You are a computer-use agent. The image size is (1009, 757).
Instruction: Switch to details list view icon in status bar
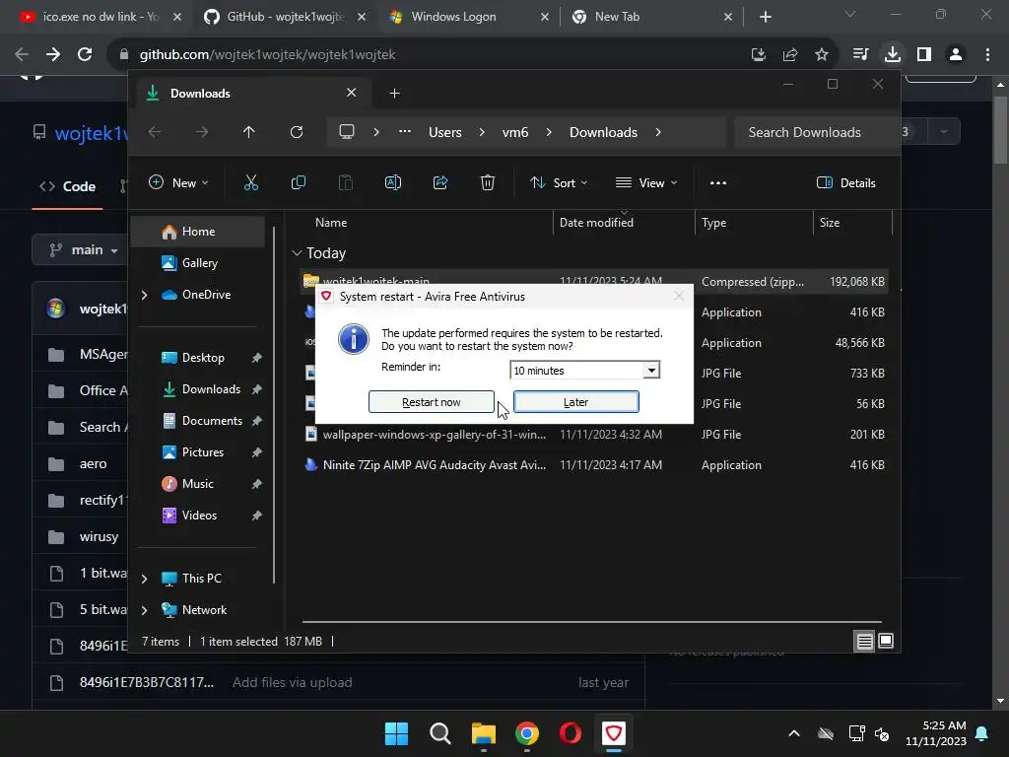click(x=865, y=641)
